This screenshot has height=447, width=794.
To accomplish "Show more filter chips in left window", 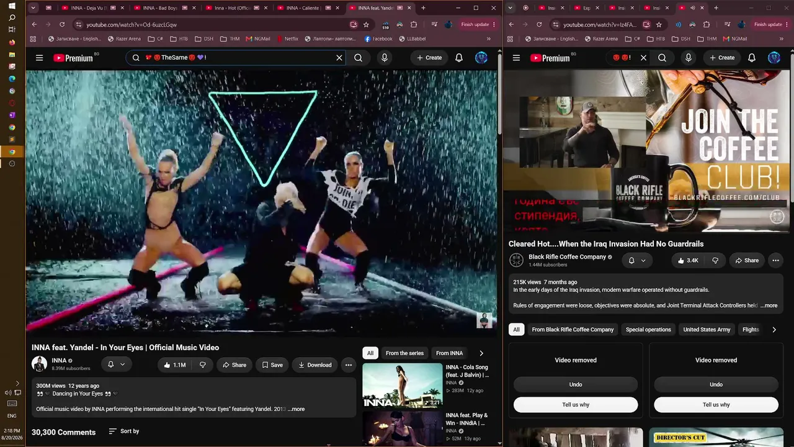I will (481, 353).
